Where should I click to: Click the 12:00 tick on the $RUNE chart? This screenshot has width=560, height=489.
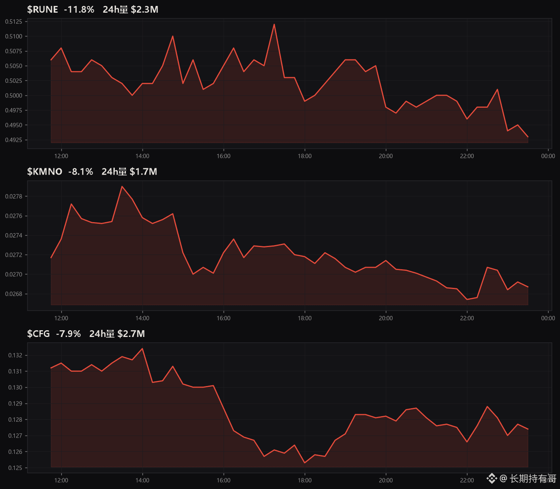tap(61, 156)
